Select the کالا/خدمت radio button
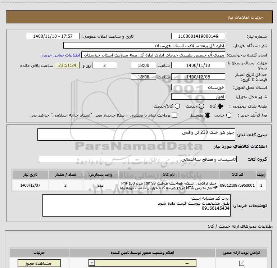277x268 pixels. click(177, 106)
